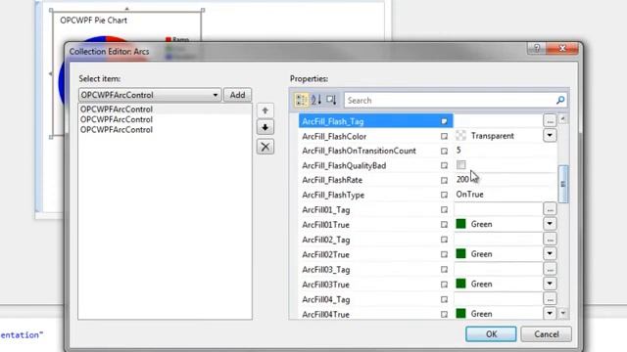Expand ArcFill01True color dropdown
The height and width of the screenshot is (352, 627).
point(550,224)
